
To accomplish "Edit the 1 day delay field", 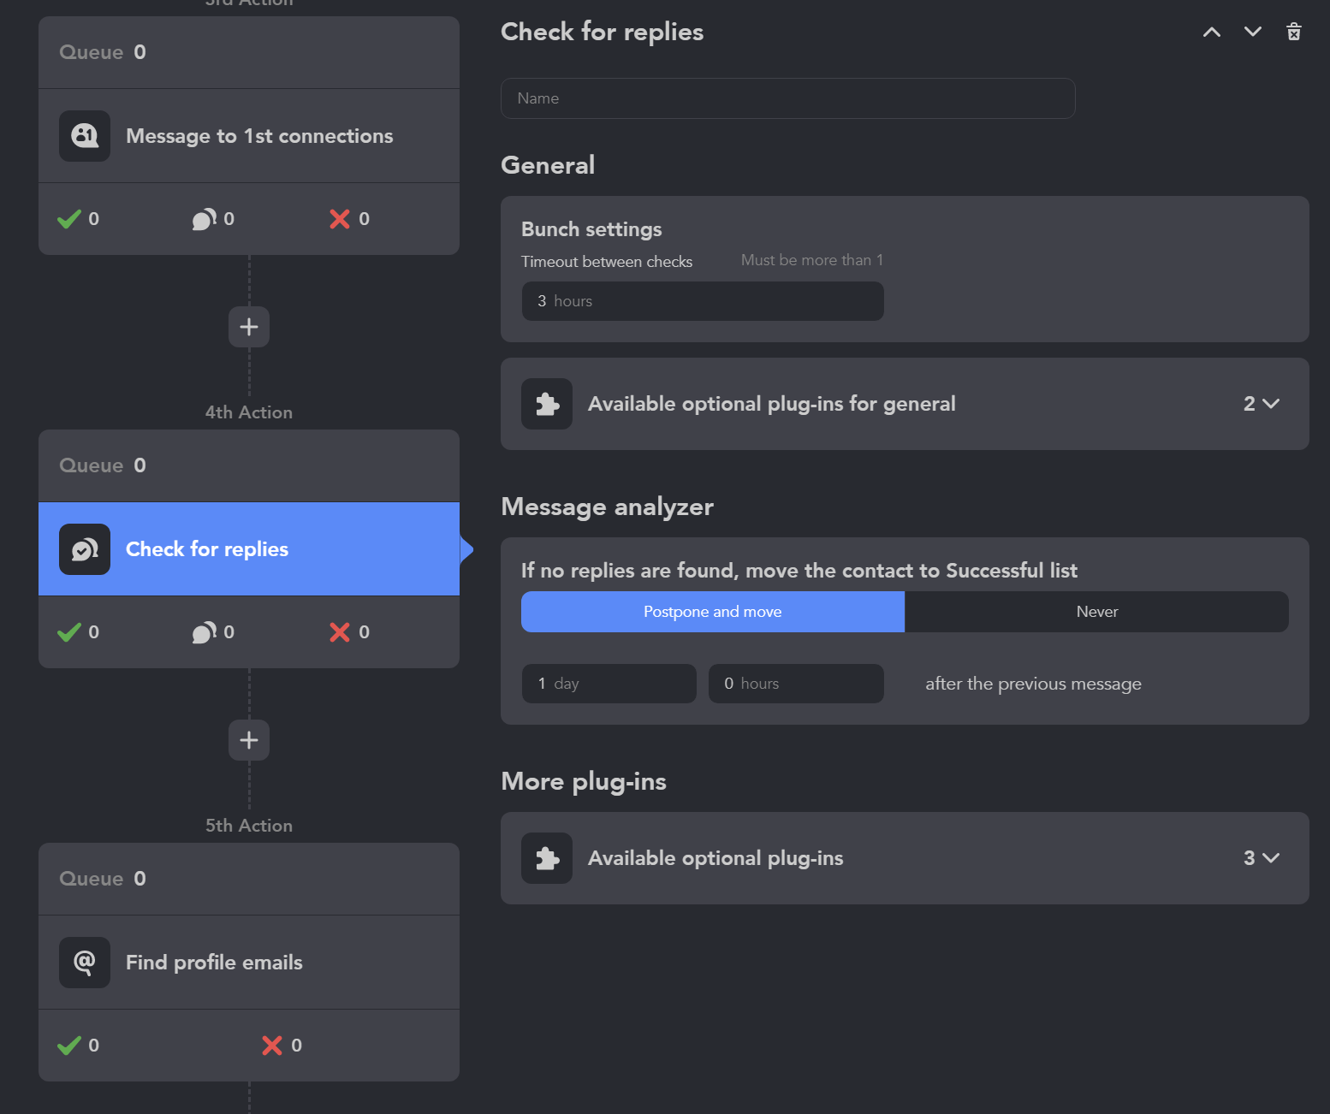I will (609, 684).
